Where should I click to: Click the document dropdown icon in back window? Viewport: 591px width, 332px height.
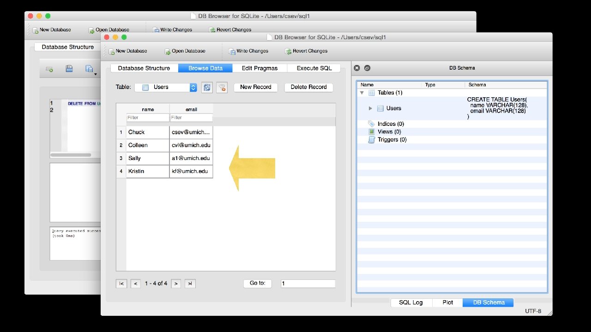[91, 70]
